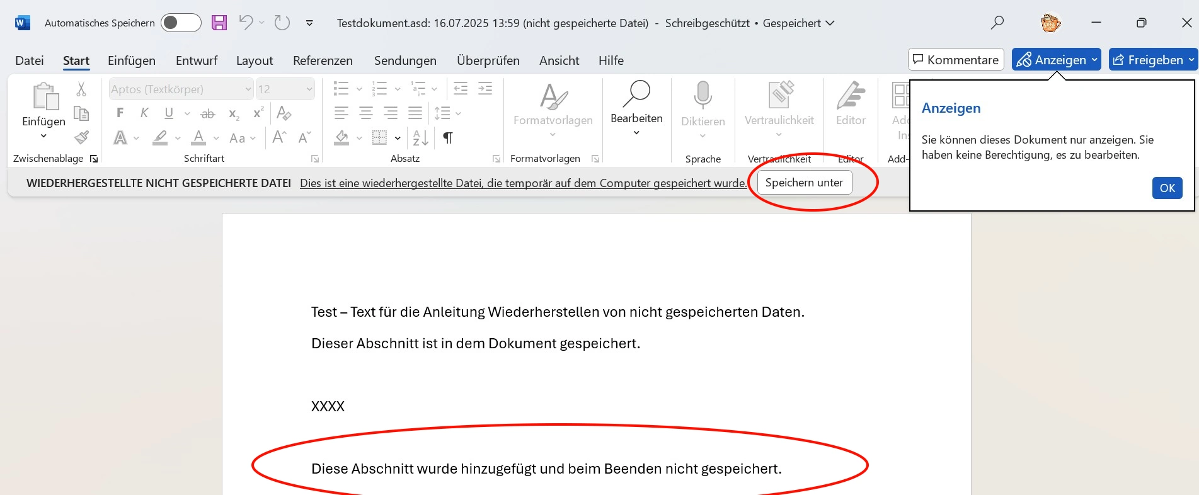
Task: Click the Save disk icon
Action: click(219, 23)
